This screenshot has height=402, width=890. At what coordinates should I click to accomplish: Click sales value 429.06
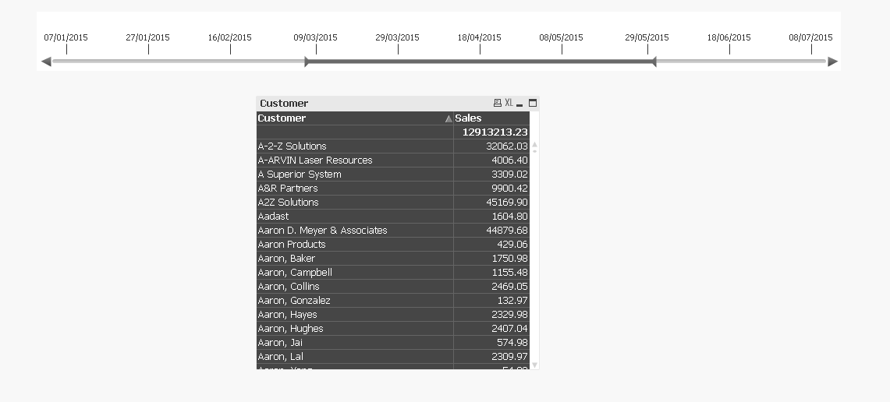coord(491,245)
